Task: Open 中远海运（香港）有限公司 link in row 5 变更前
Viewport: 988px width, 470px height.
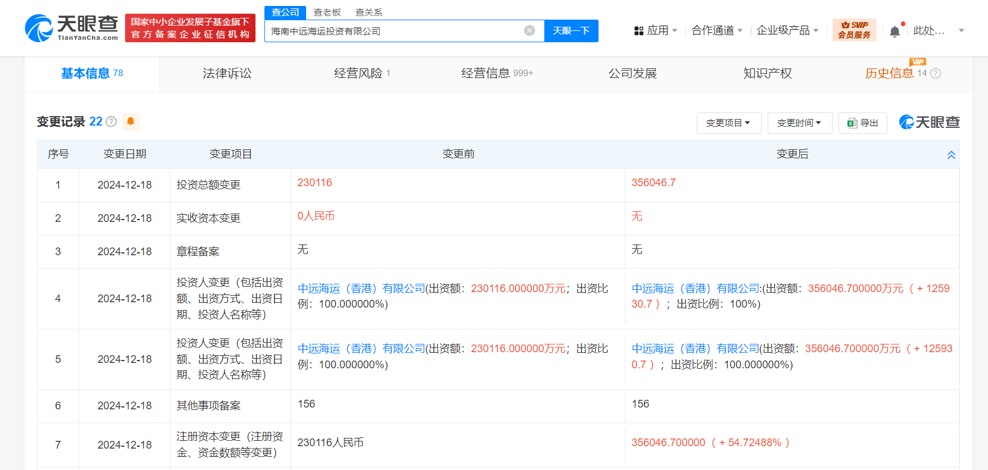Action: [x=361, y=349]
